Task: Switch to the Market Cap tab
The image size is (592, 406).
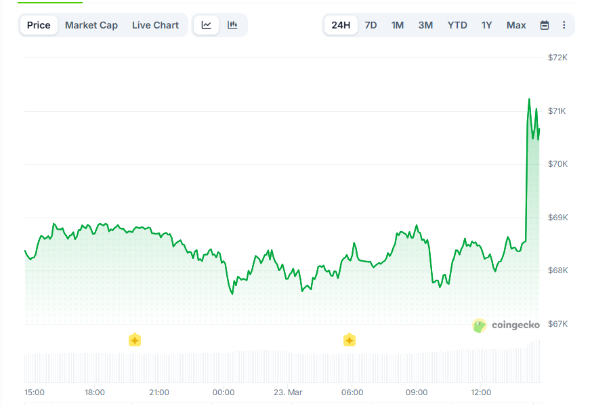Action: point(91,25)
